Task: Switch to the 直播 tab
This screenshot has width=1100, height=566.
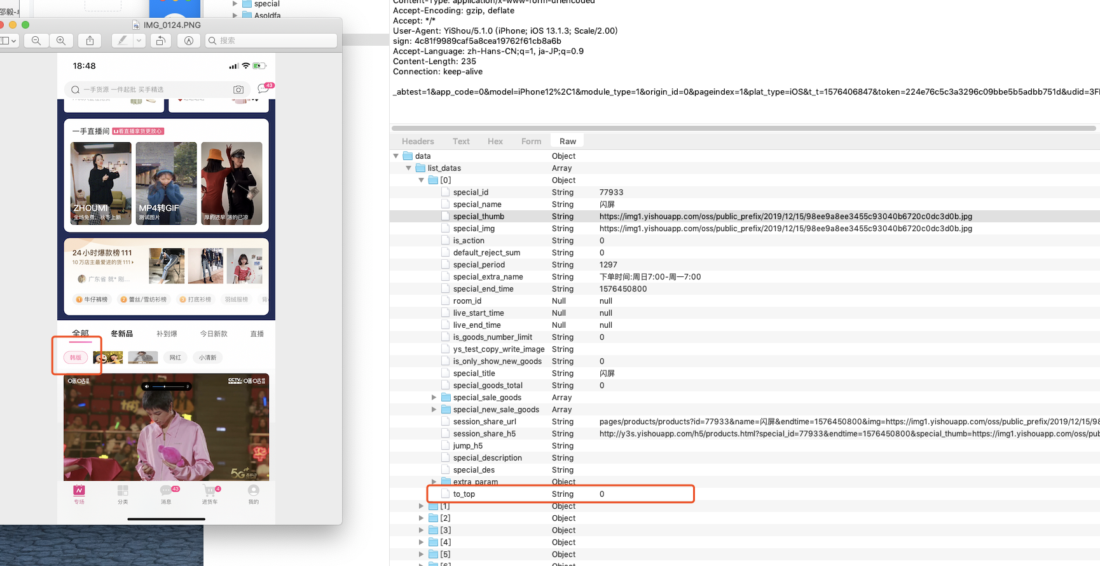Action: 257,334
